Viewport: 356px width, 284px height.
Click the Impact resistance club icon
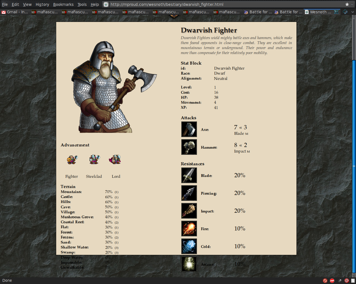189,211
